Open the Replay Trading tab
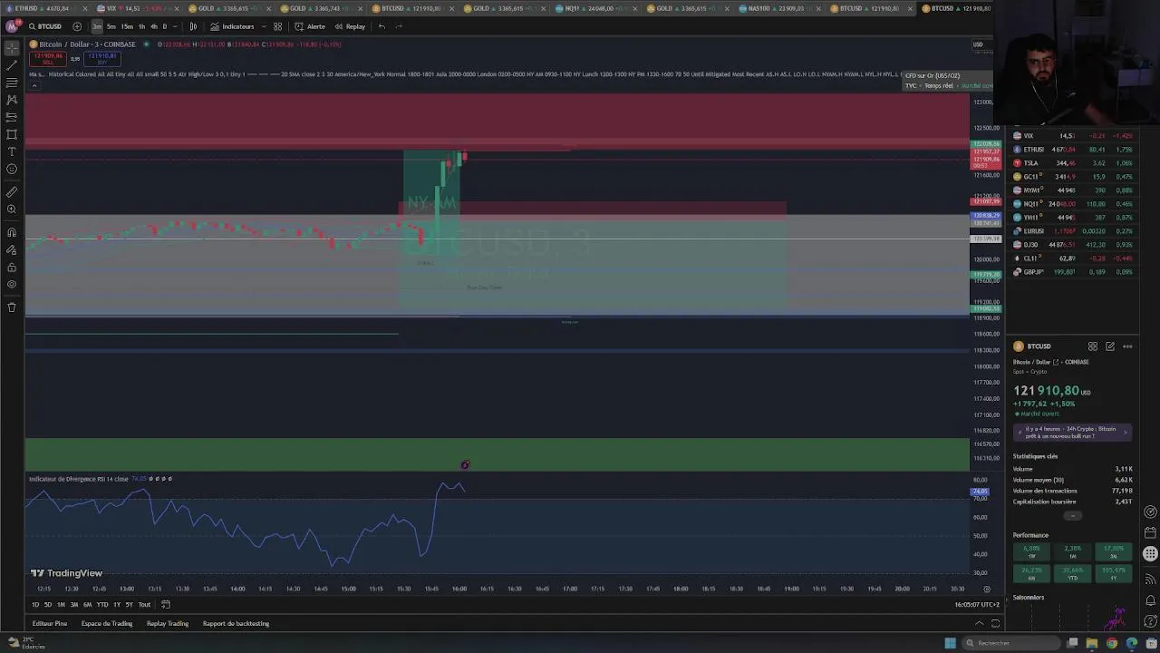 (168, 624)
